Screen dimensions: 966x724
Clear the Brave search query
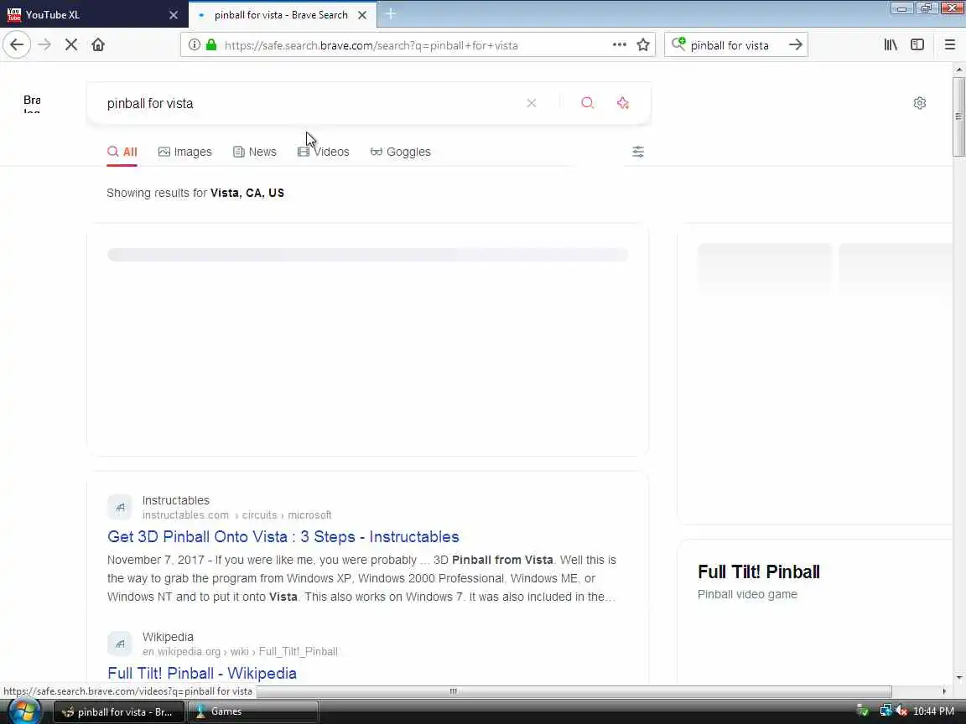click(x=531, y=103)
